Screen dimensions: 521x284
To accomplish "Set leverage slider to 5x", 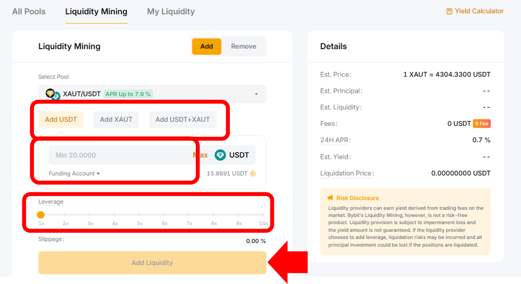I will point(139,215).
